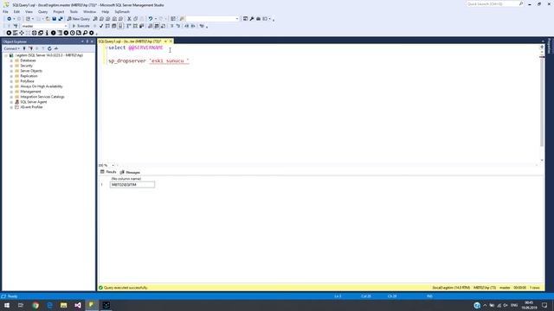Click the sp_dropserver text in editor
The image size is (554, 311).
coord(127,61)
